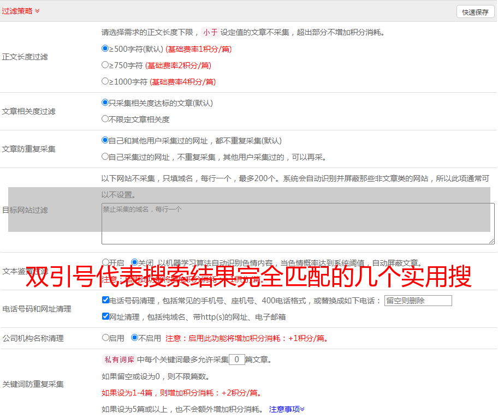Click the 基础费率2积分/篇 red text
This screenshot has width=498, height=419.
(178, 65)
